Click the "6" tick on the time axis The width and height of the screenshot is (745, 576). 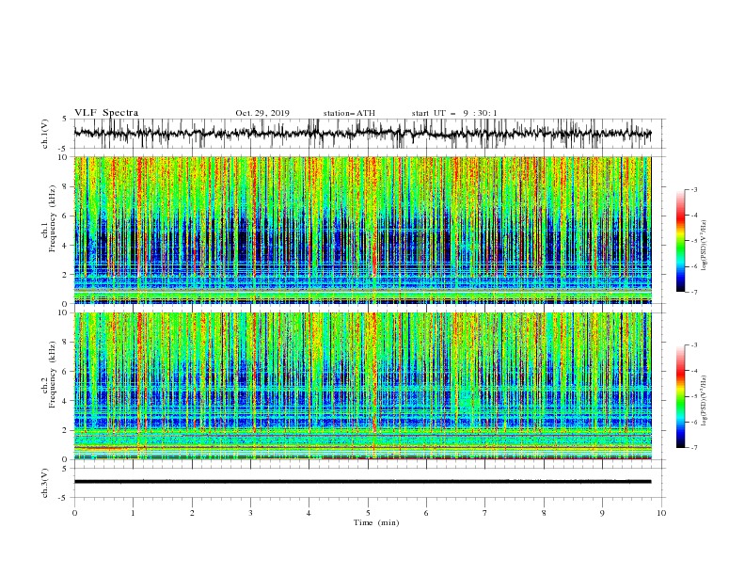[x=426, y=513]
